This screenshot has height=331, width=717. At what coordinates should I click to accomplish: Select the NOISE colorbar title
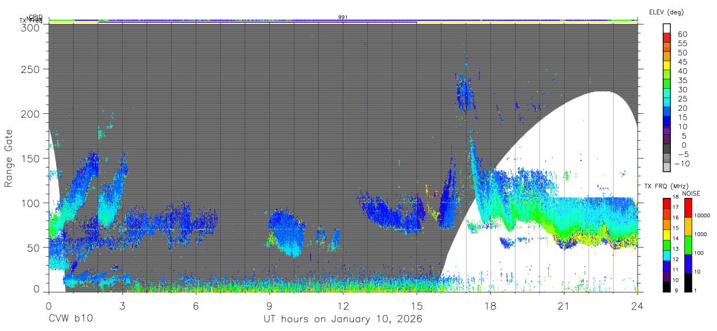click(691, 193)
